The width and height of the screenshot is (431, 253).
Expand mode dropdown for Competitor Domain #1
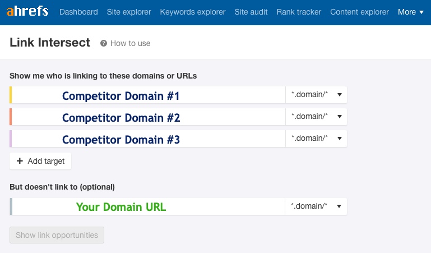tap(316, 95)
